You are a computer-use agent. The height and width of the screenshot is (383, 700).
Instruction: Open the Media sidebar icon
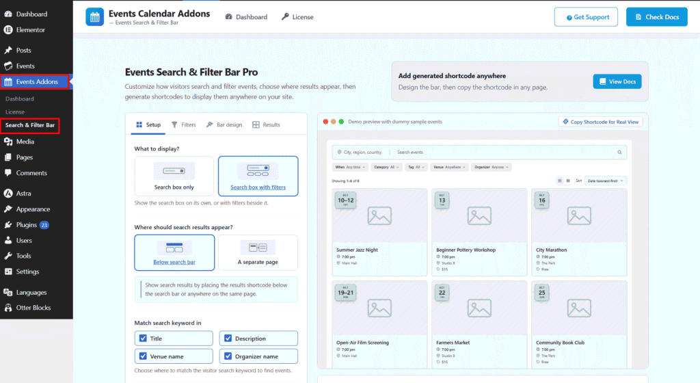8,142
